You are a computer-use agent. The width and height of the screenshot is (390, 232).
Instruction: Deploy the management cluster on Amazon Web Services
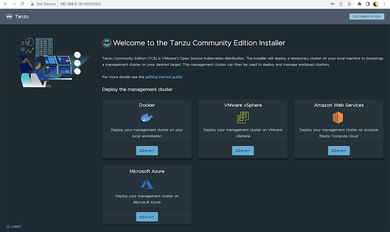(339, 151)
